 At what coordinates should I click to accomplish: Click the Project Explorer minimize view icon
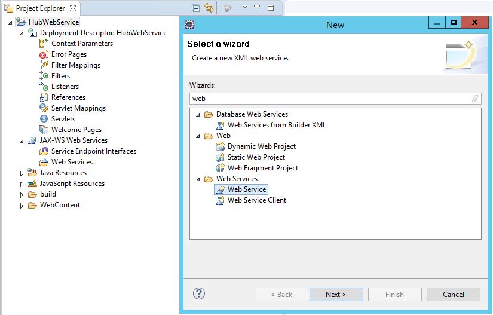coord(257,7)
